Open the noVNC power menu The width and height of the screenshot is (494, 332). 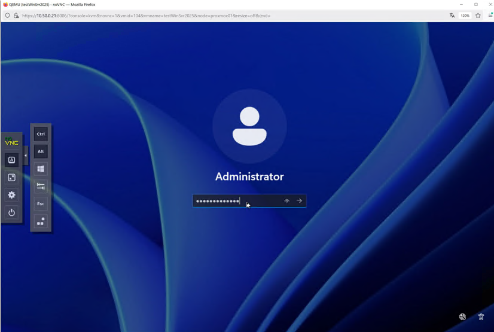[x=11, y=212]
